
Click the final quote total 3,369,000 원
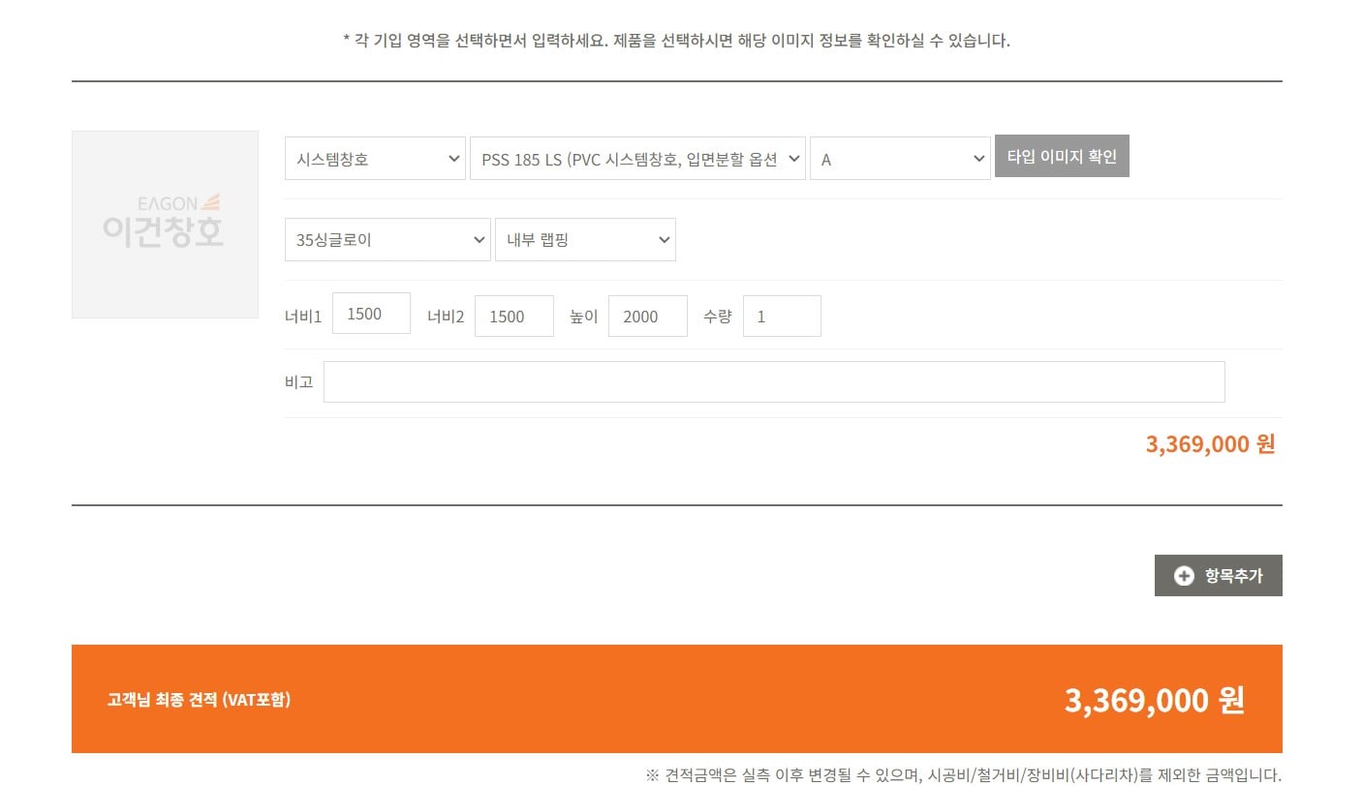click(1154, 700)
